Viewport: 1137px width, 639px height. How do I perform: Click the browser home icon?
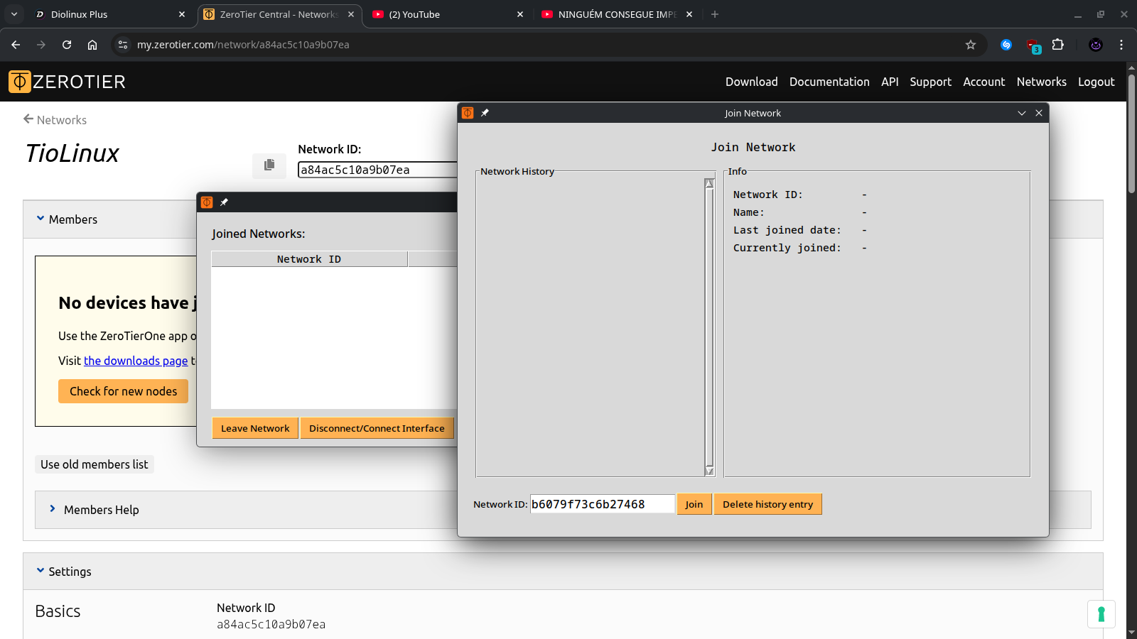[92, 45]
